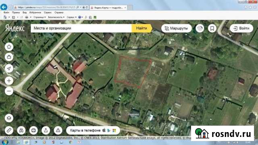Click the Apple store icon

[x=104, y=130]
